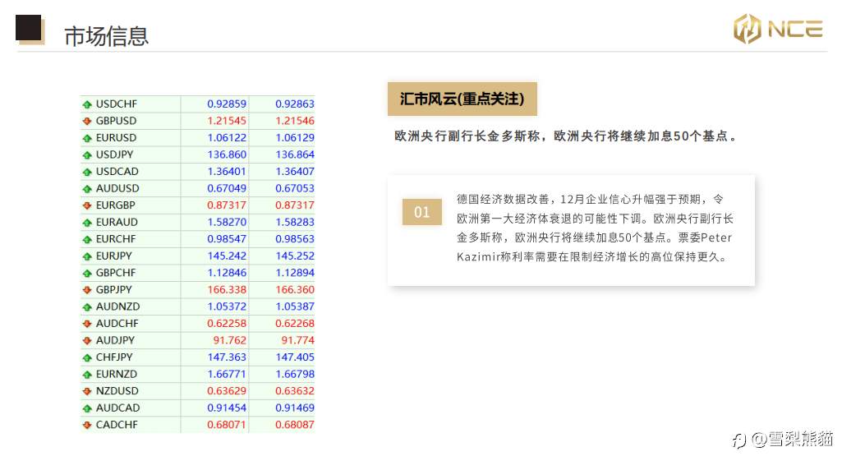Select the EURUSD symbol name
842x470 pixels.
(116, 137)
